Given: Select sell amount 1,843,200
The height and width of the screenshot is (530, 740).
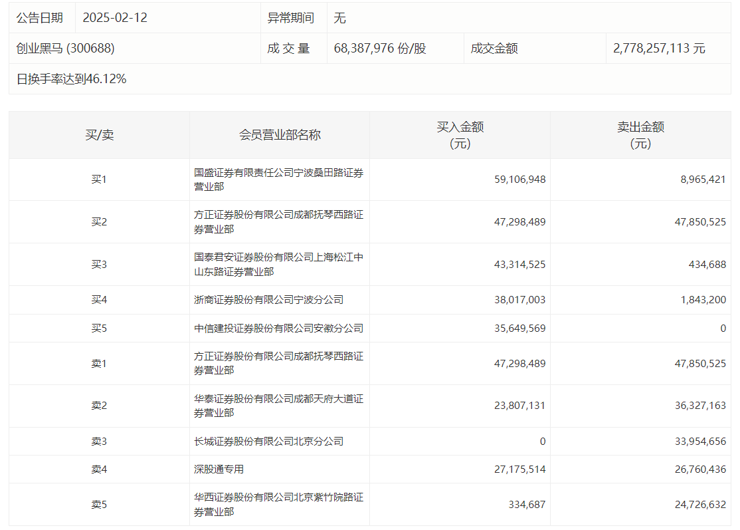Looking at the screenshot, I should click(x=703, y=300).
